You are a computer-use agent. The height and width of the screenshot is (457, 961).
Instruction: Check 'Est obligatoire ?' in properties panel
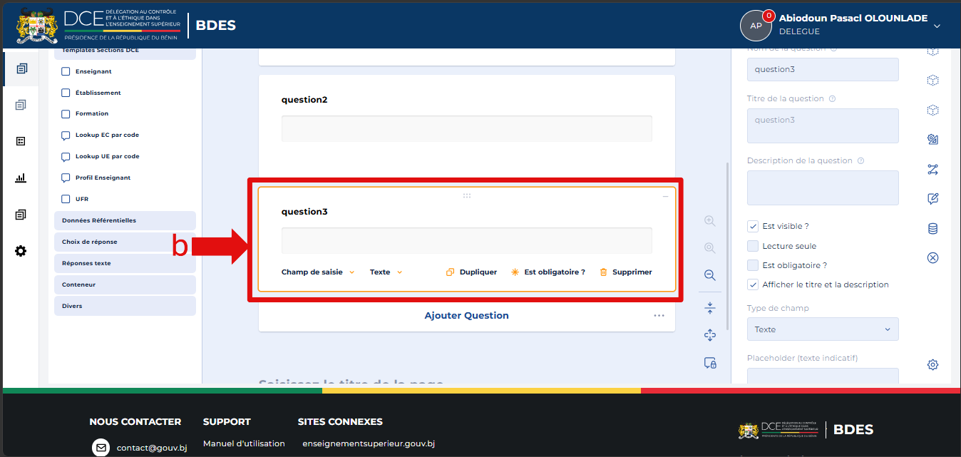753,265
